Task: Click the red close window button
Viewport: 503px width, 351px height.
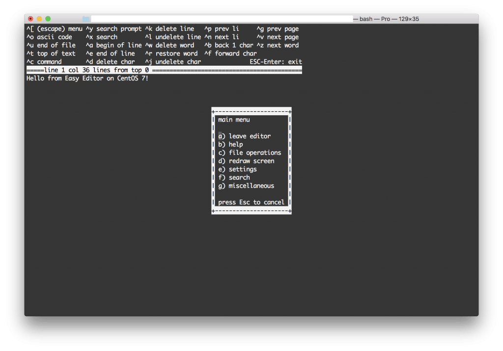Action: [30, 19]
